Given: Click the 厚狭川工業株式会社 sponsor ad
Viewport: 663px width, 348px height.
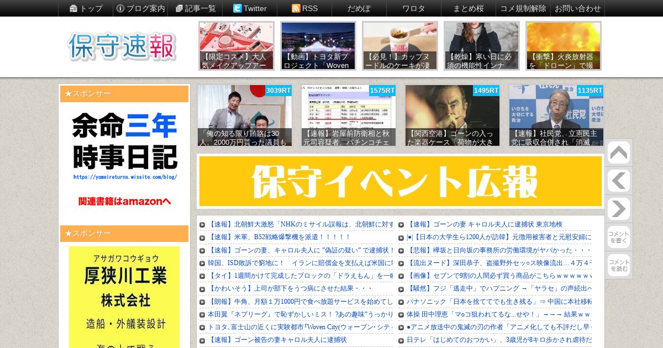Looking at the screenshot, I should 124,297.
